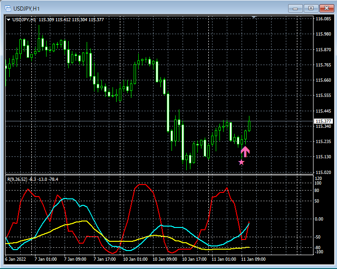This screenshot has width=337, height=269.
Task: Click the 115.555 price scale label
Action: (323, 96)
